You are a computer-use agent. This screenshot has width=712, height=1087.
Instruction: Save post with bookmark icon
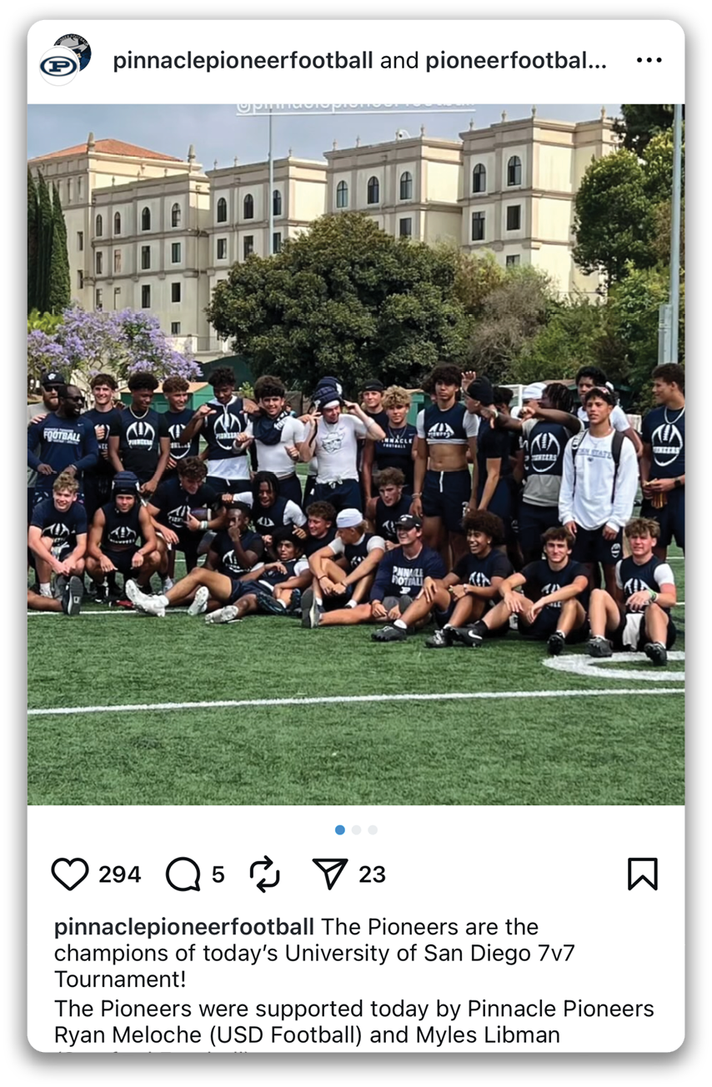click(x=642, y=874)
